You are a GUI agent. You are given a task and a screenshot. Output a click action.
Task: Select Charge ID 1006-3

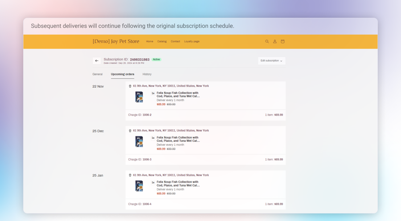point(140,160)
